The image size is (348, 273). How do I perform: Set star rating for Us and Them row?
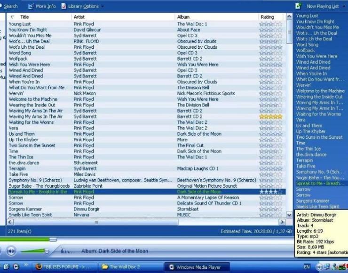click(x=271, y=134)
